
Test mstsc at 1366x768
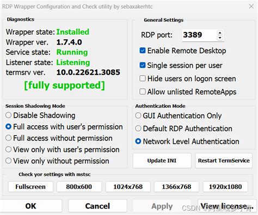coord(176,187)
